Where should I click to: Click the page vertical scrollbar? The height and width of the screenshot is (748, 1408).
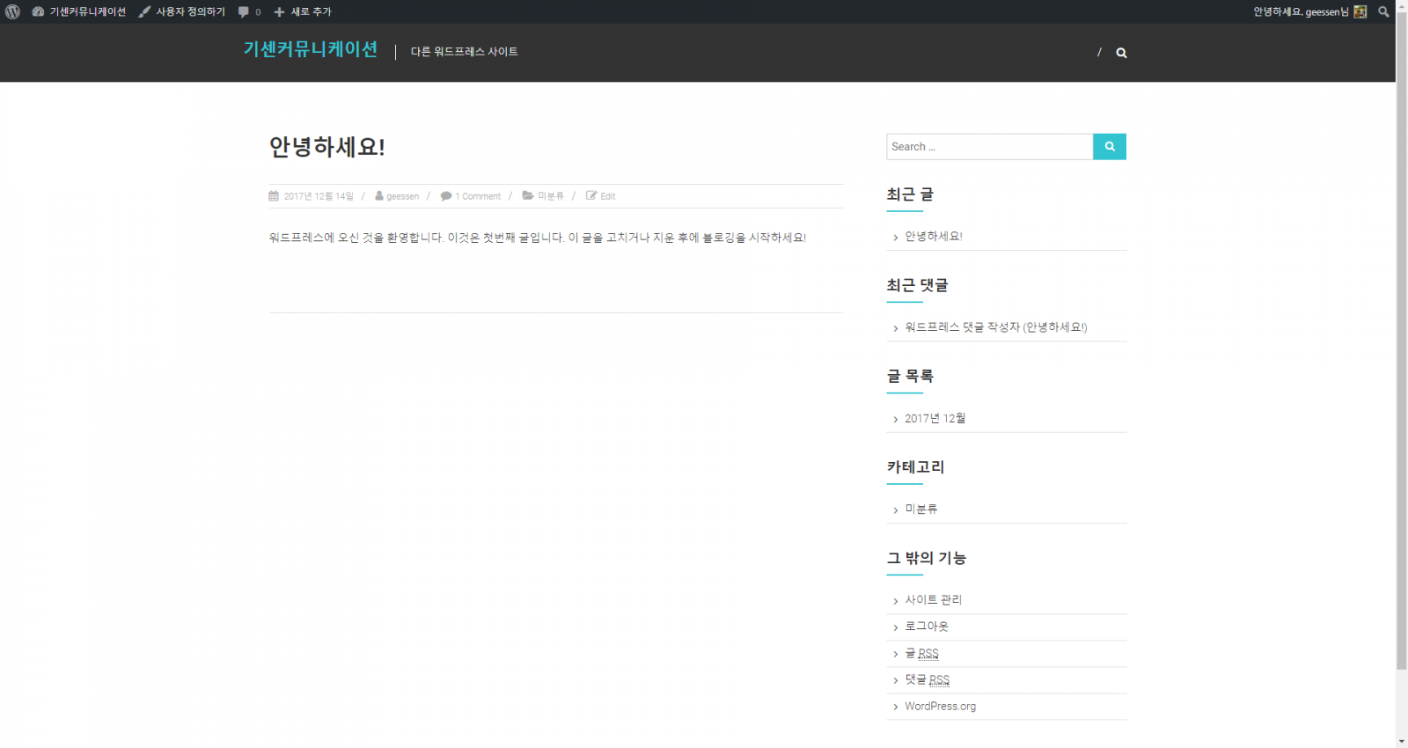(1401, 352)
